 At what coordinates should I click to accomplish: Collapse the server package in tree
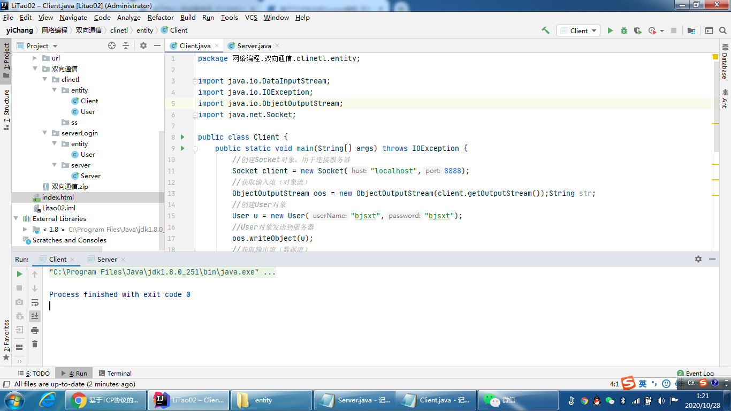point(54,165)
